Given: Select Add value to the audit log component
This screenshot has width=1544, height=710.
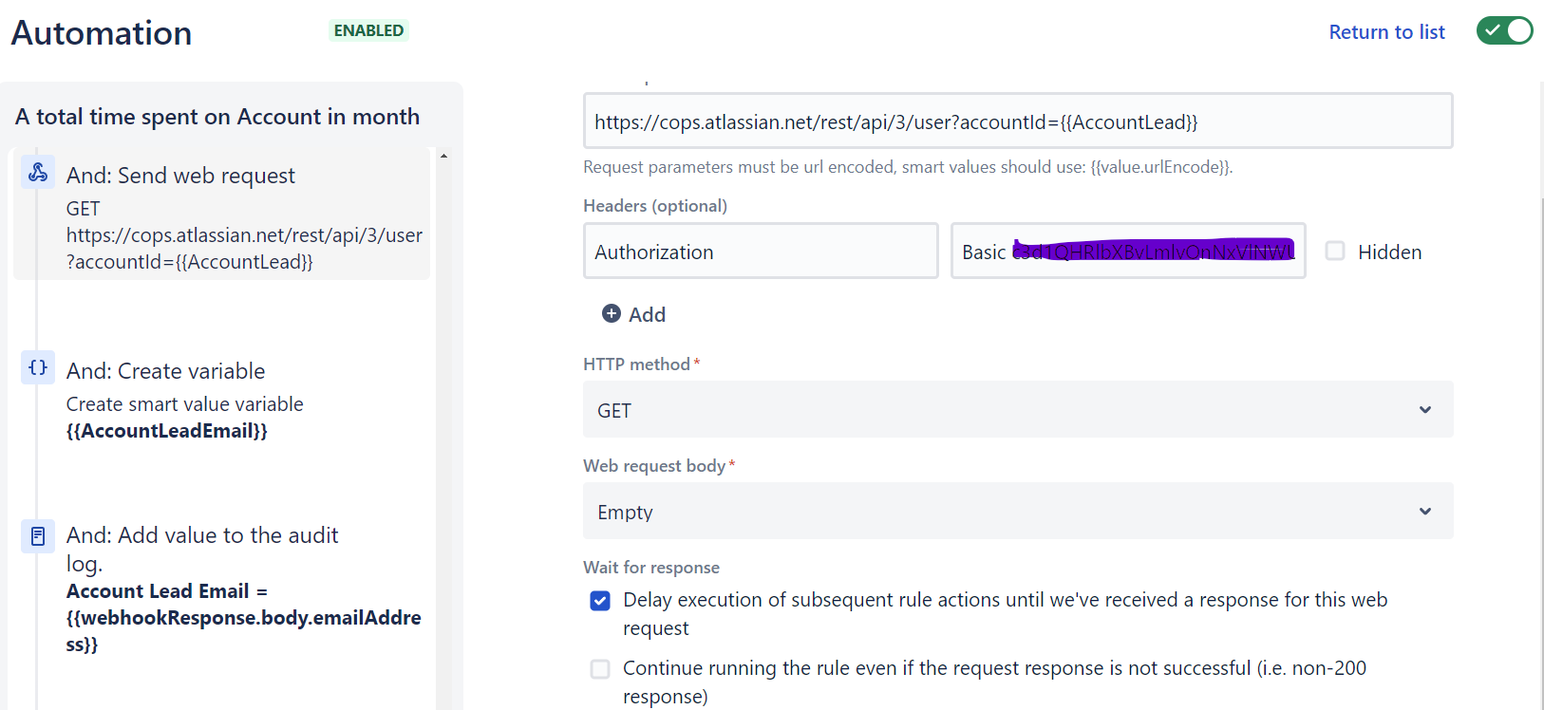Looking at the screenshot, I should point(201,536).
